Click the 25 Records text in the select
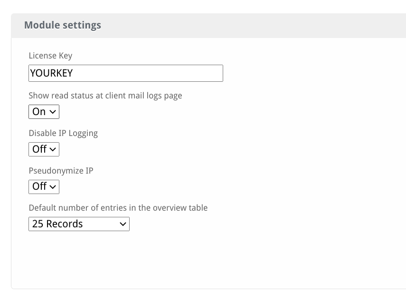 pyautogui.click(x=57, y=224)
